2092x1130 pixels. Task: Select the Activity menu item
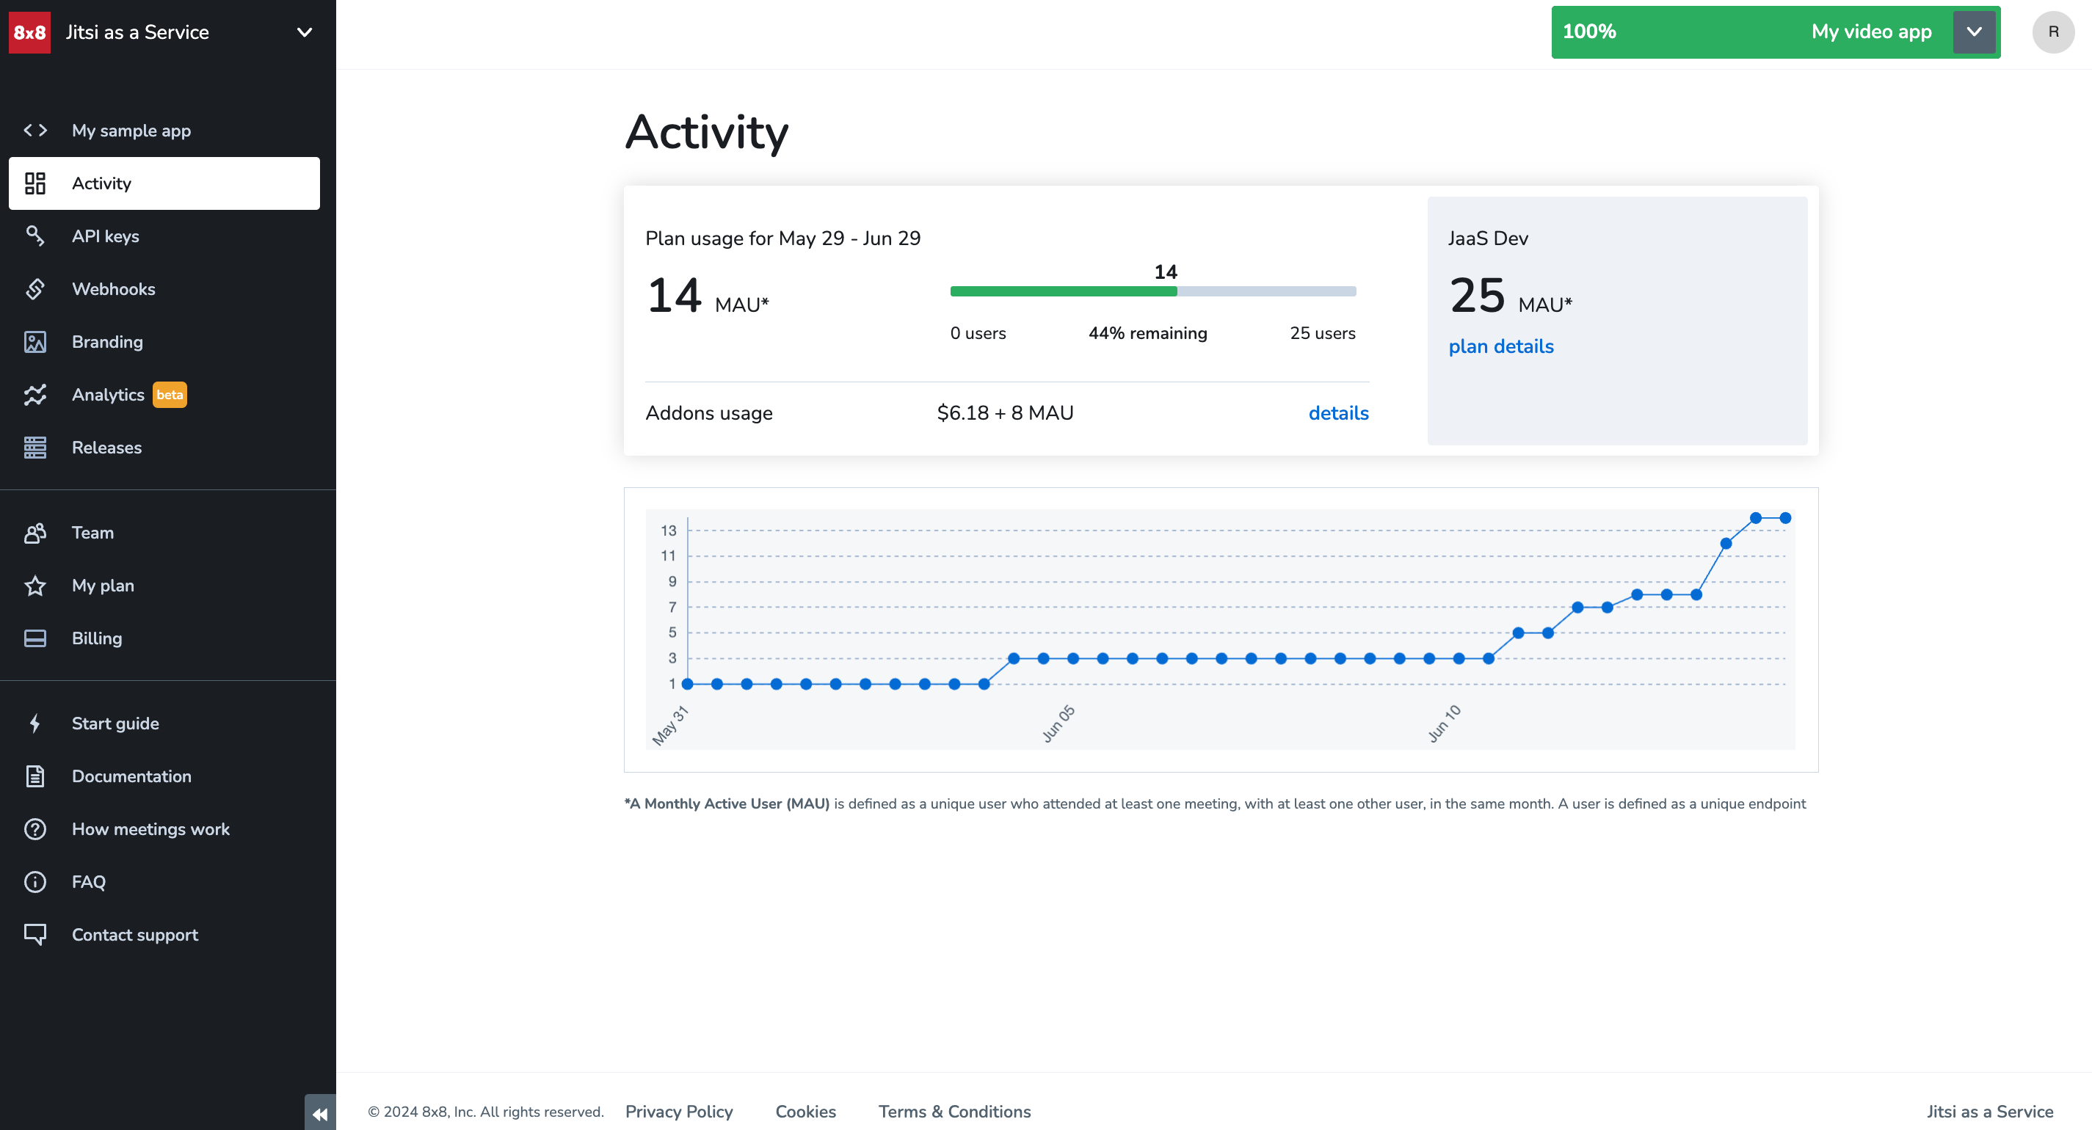164,183
